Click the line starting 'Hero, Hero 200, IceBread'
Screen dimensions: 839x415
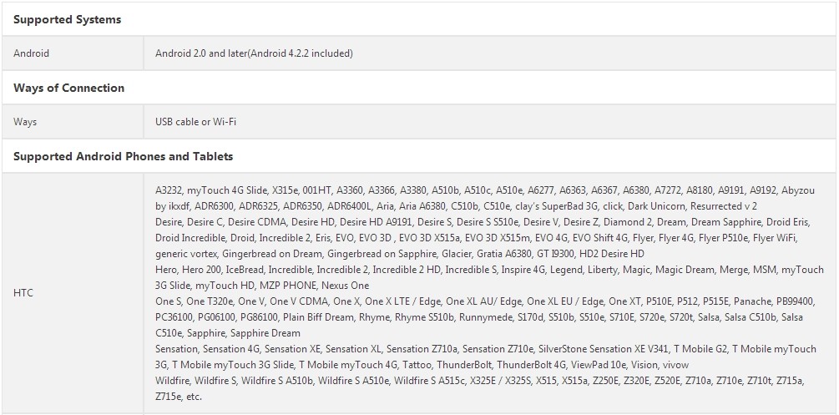(489, 270)
